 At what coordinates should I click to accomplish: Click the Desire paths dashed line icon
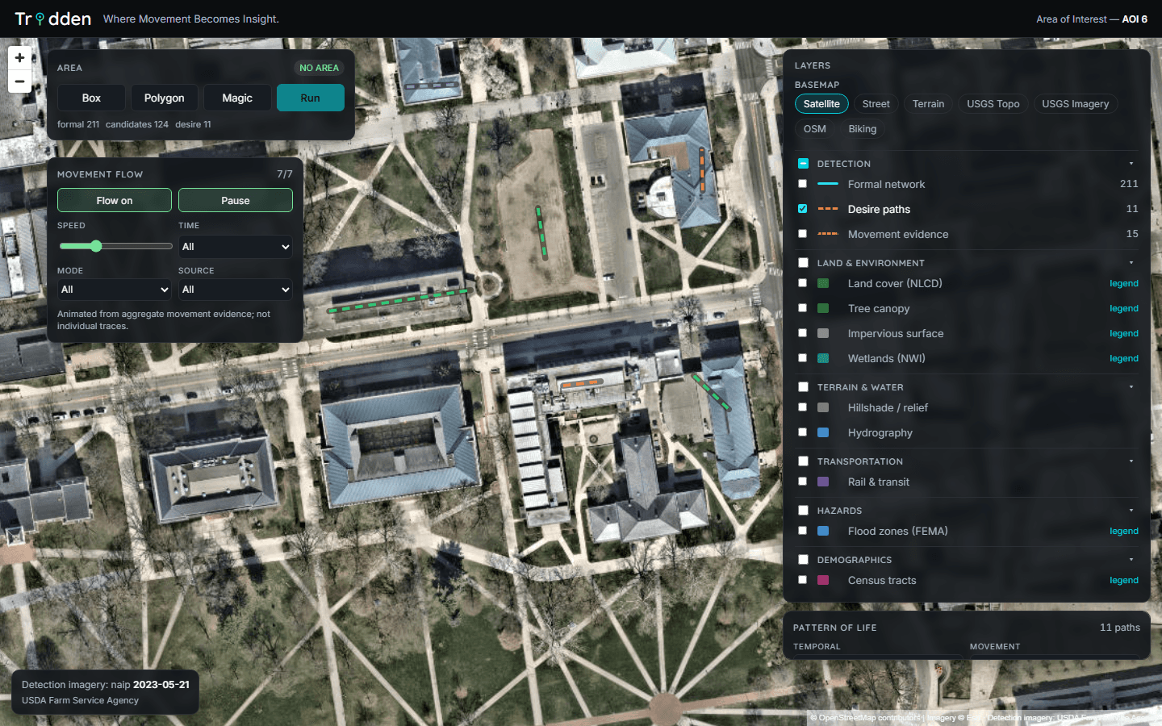[828, 209]
